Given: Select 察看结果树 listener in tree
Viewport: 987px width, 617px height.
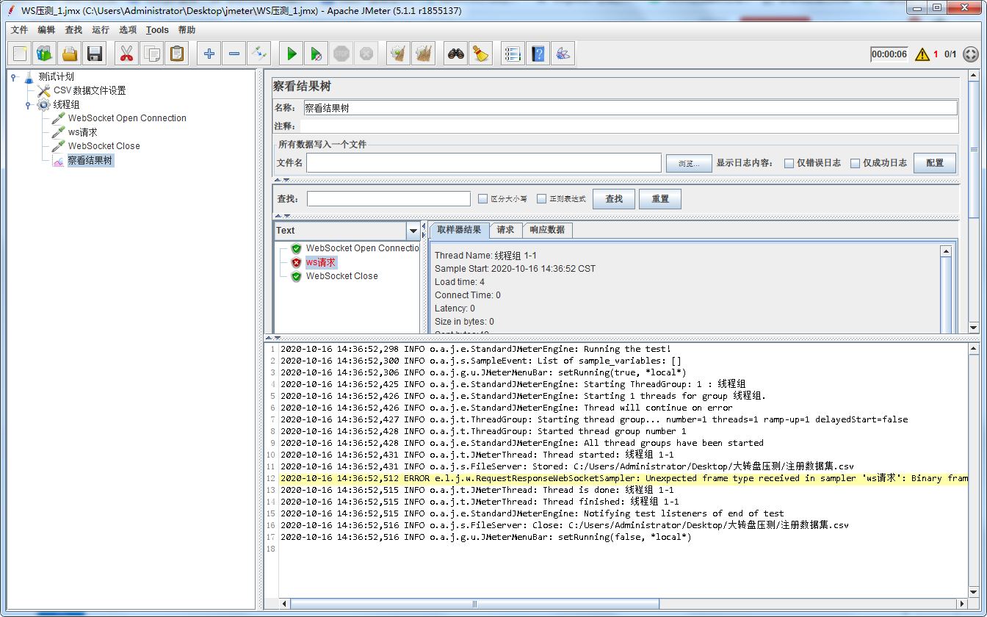Looking at the screenshot, I should coord(90,160).
